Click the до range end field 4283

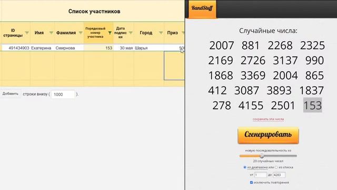coord(279,175)
